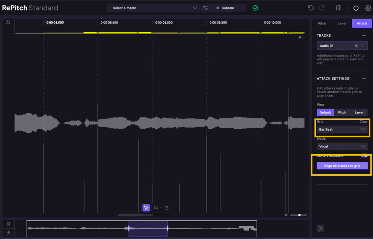Click Align all attacks to grid button
Screen dimensions: 373x239
click(x=342, y=166)
